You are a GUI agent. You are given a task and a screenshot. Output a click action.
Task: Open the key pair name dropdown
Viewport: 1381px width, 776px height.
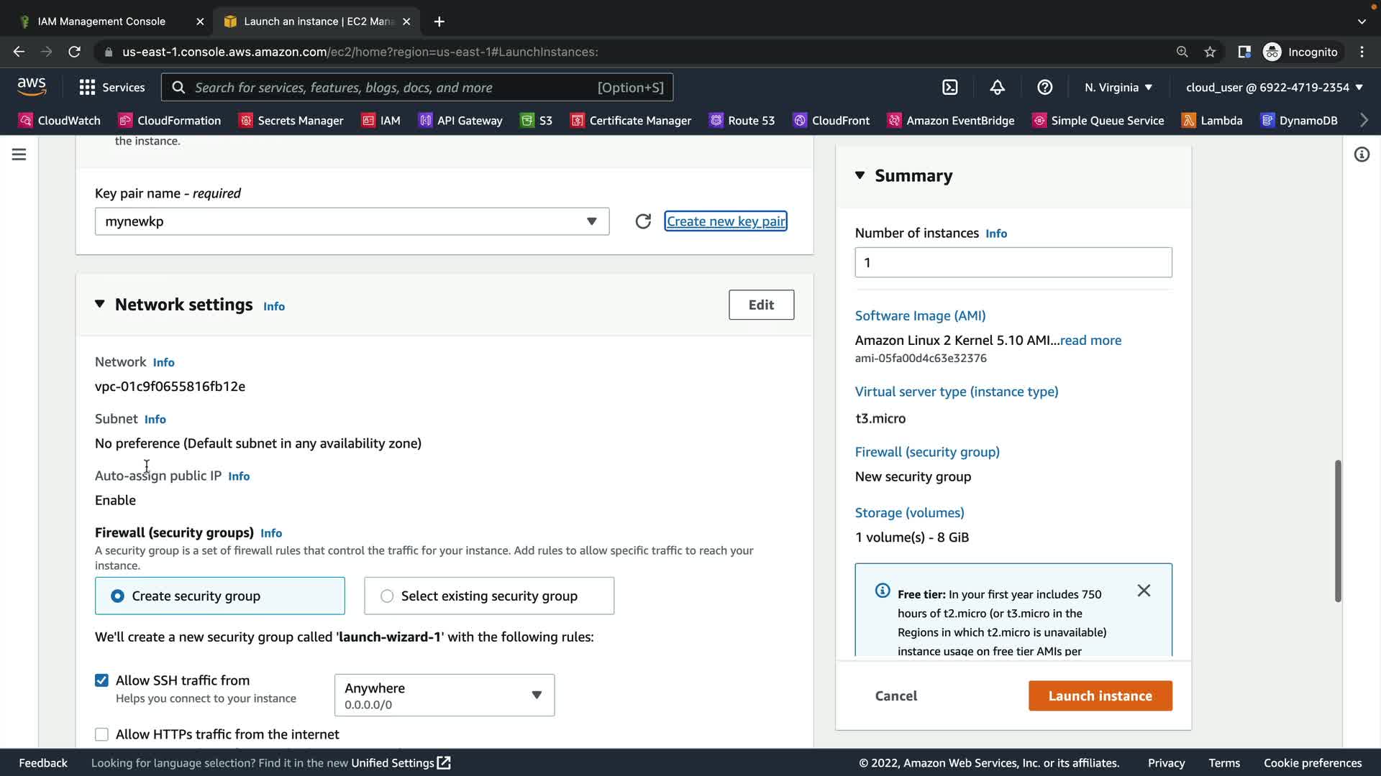point(352,221)
